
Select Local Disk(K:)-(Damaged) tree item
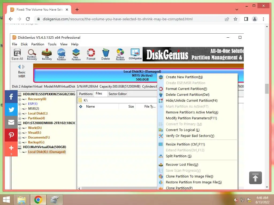47,152
